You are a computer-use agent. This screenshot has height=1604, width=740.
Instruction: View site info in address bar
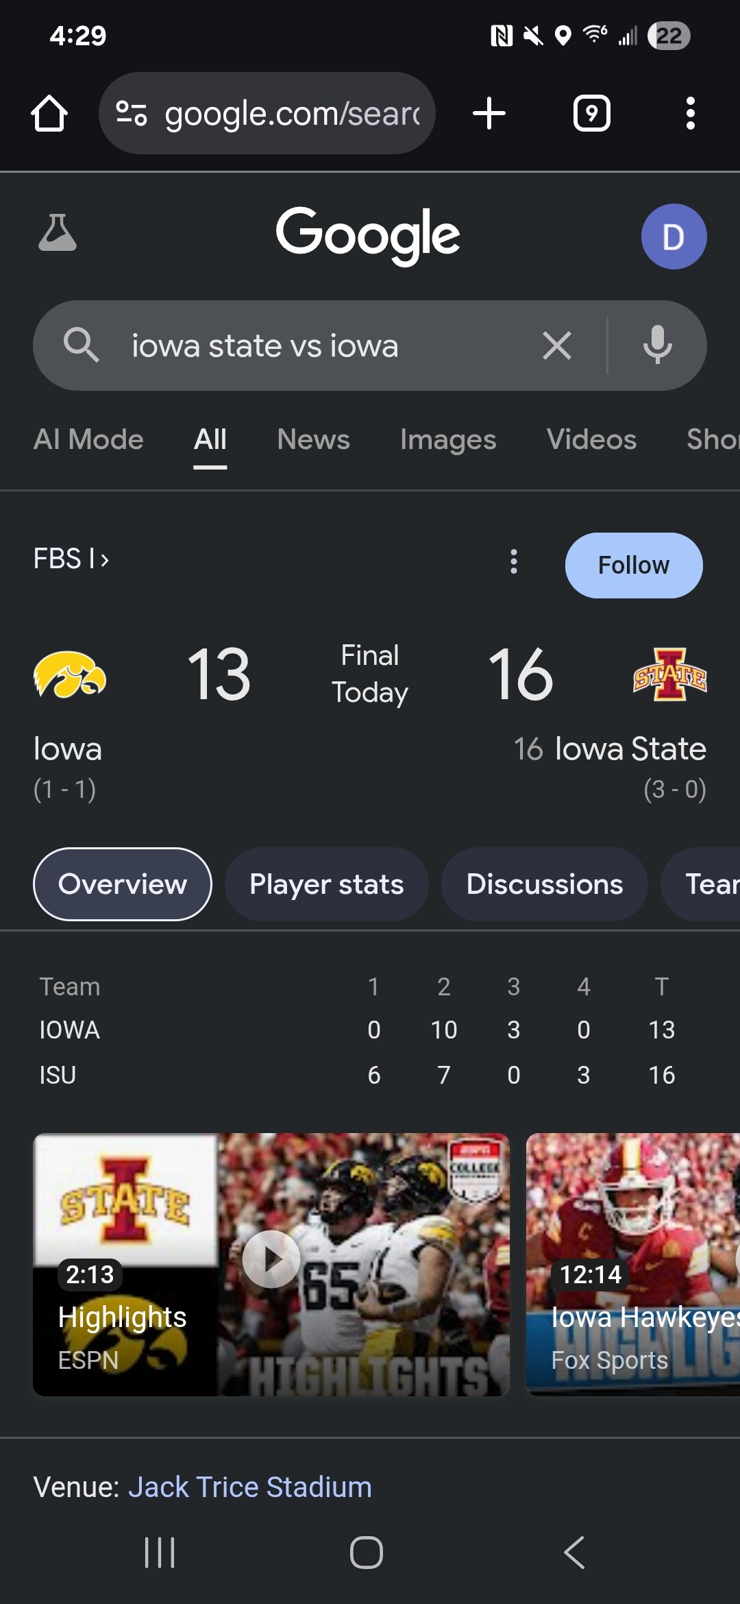131,113
